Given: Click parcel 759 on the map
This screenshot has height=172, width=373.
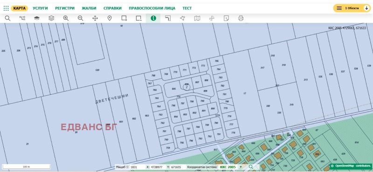Looking at the screenshot, I should [x=168, y=147].
